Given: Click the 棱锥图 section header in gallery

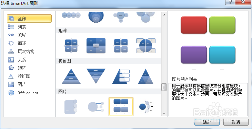Looking at the screenshot, I should 109,61.
